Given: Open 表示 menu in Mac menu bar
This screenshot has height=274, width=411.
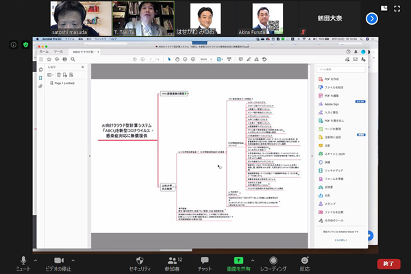Looking at the screenshot, I should 89,39.
